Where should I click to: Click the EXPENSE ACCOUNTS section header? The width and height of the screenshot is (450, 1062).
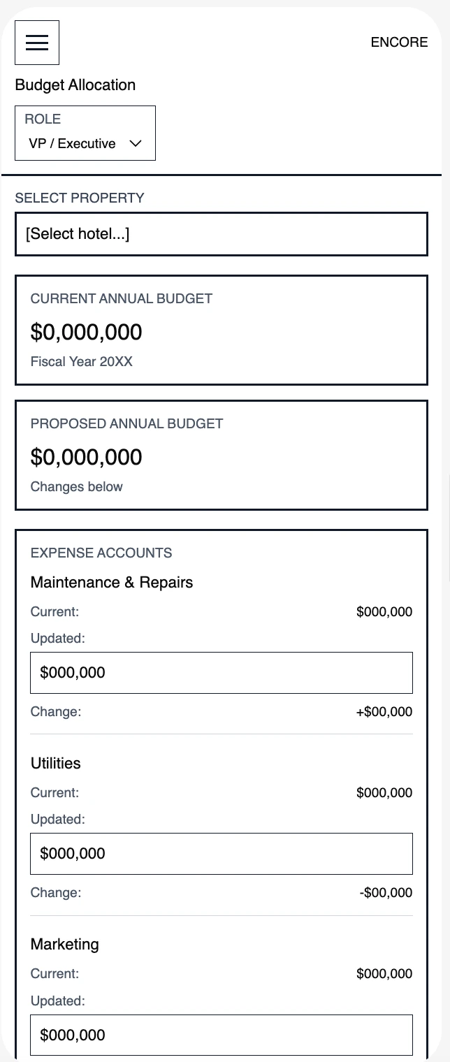[101, 553]
